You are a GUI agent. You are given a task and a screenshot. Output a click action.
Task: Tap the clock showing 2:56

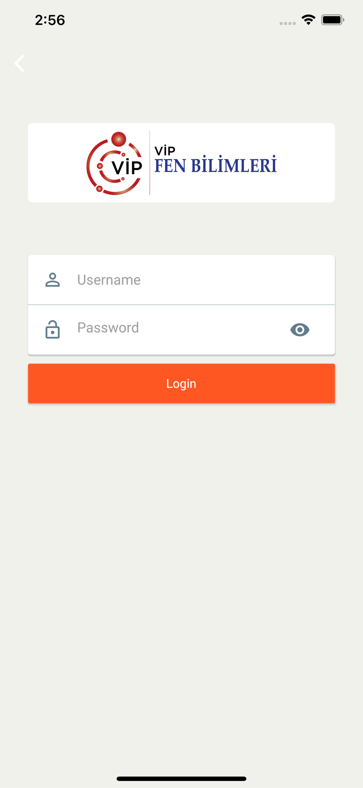coord(50,20)
